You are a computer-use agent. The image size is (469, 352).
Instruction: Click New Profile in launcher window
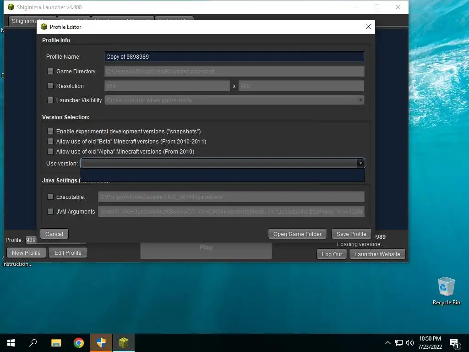[x=26, y=253]
